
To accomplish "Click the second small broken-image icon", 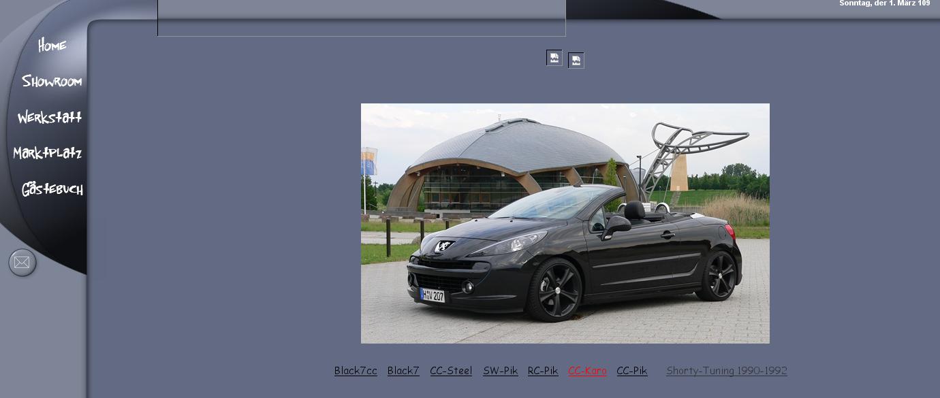I will tap(576, 61).
